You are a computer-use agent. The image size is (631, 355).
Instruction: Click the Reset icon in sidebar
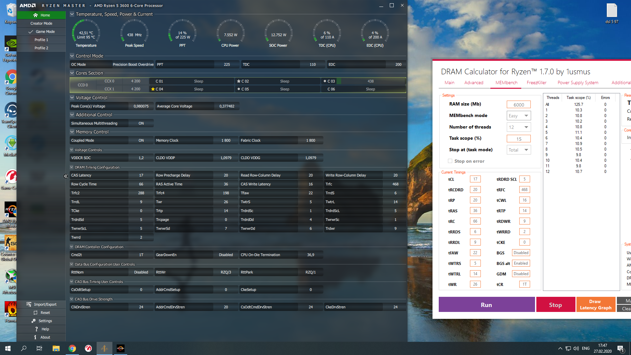pos(35,313)
